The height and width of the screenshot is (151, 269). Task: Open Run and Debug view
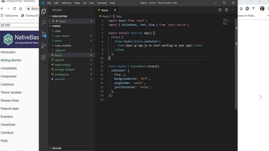44,46
